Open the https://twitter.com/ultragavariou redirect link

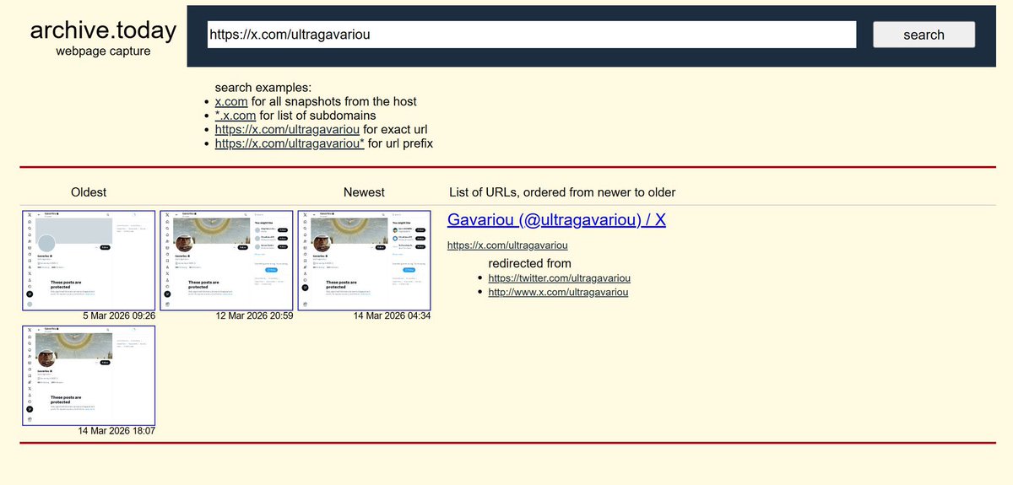[x=559, y=278]
